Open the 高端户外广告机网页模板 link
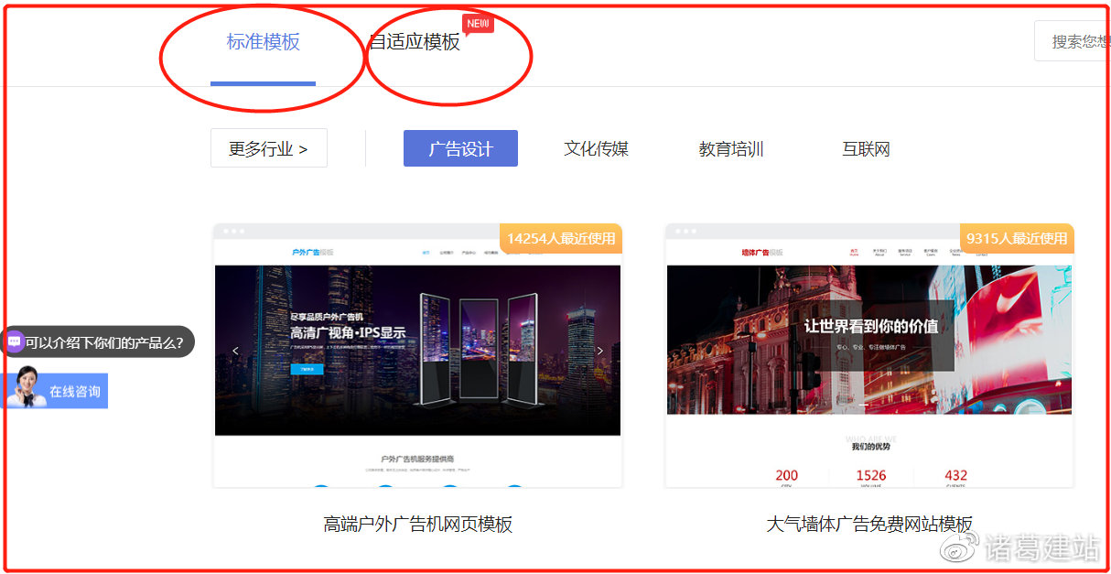 click(417, 523)
